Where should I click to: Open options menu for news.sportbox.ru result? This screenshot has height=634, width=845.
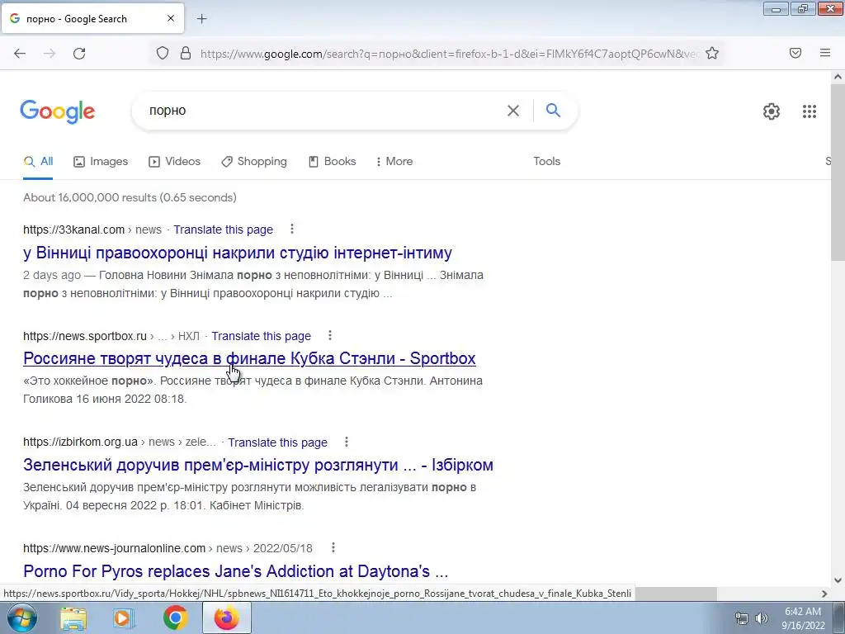click(x=330, y=335)
